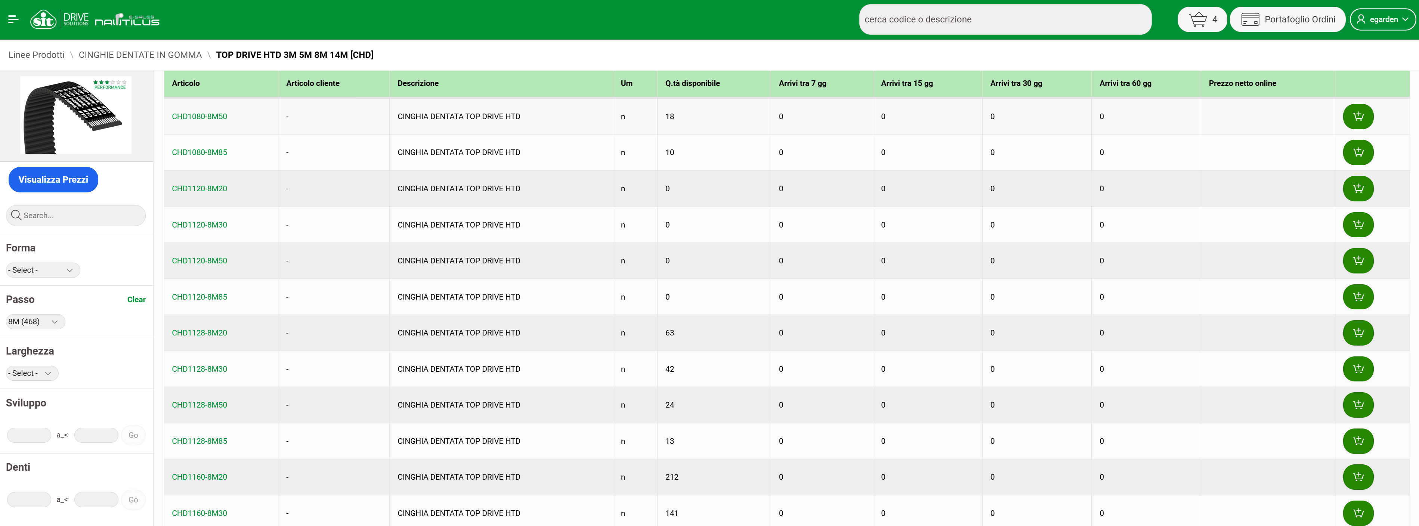Image resolution: width=1419 pixels, height=526 pixels.
Task: Open the hamburger menu icon
Action: tap(14, 19)
